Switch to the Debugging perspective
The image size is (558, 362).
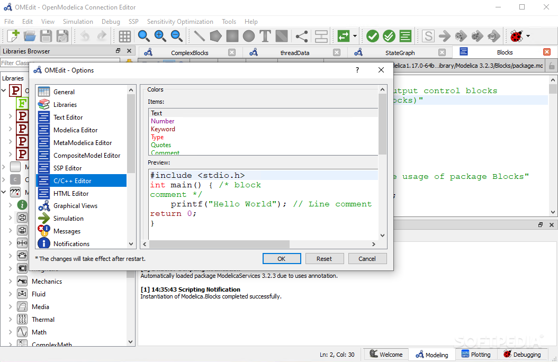pos(522,355)
